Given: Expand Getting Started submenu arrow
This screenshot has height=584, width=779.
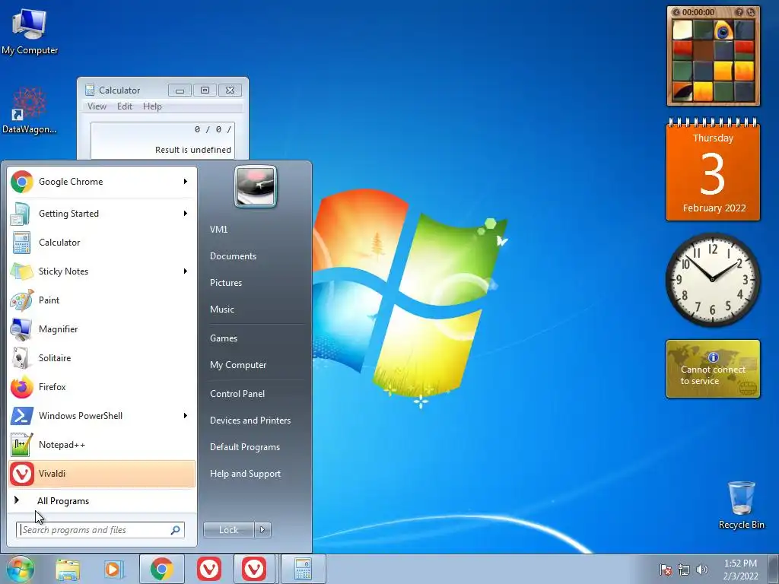Looking at the screenshot, I should [x=186, y=214].
